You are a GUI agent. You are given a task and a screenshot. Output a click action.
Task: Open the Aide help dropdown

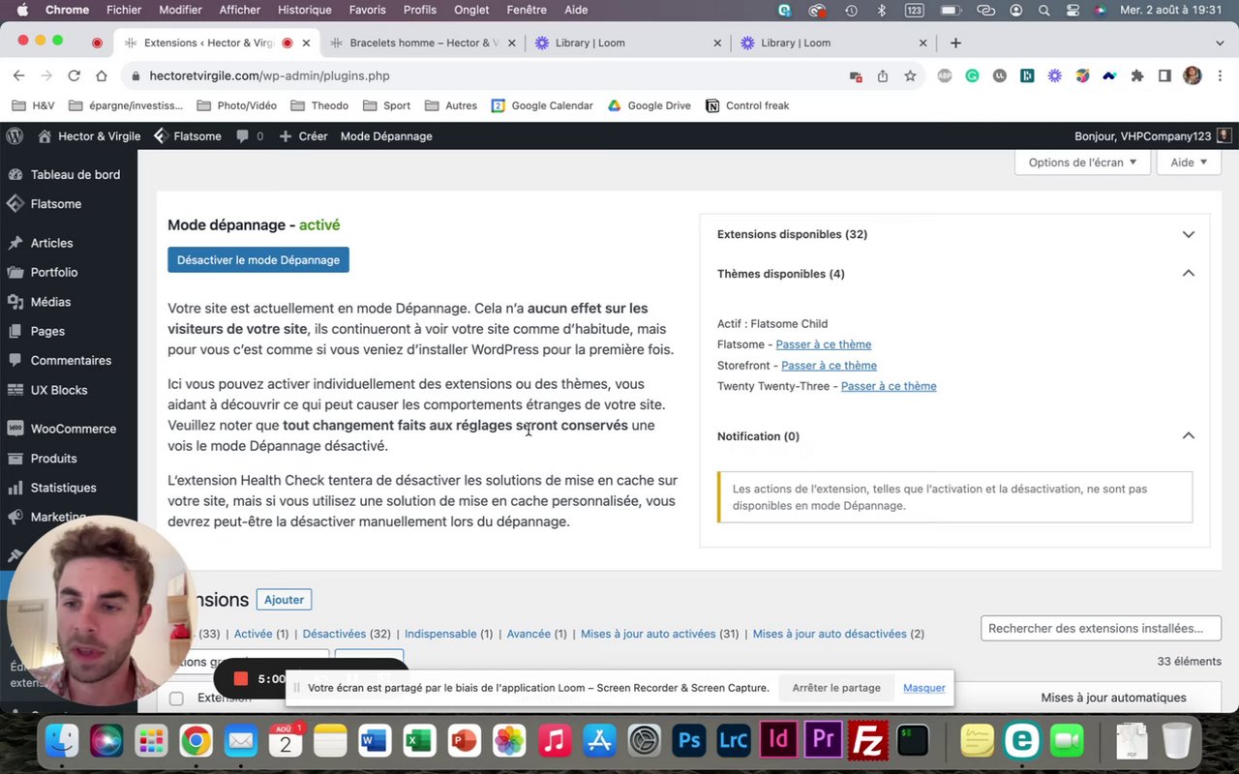tap(1189, 163)
